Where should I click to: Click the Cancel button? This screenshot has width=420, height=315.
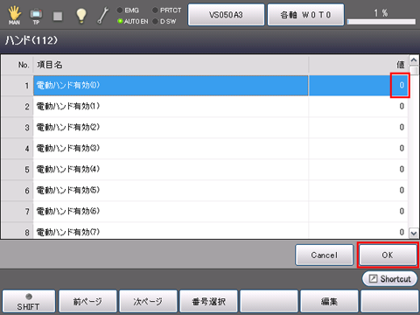pos(324,255)
